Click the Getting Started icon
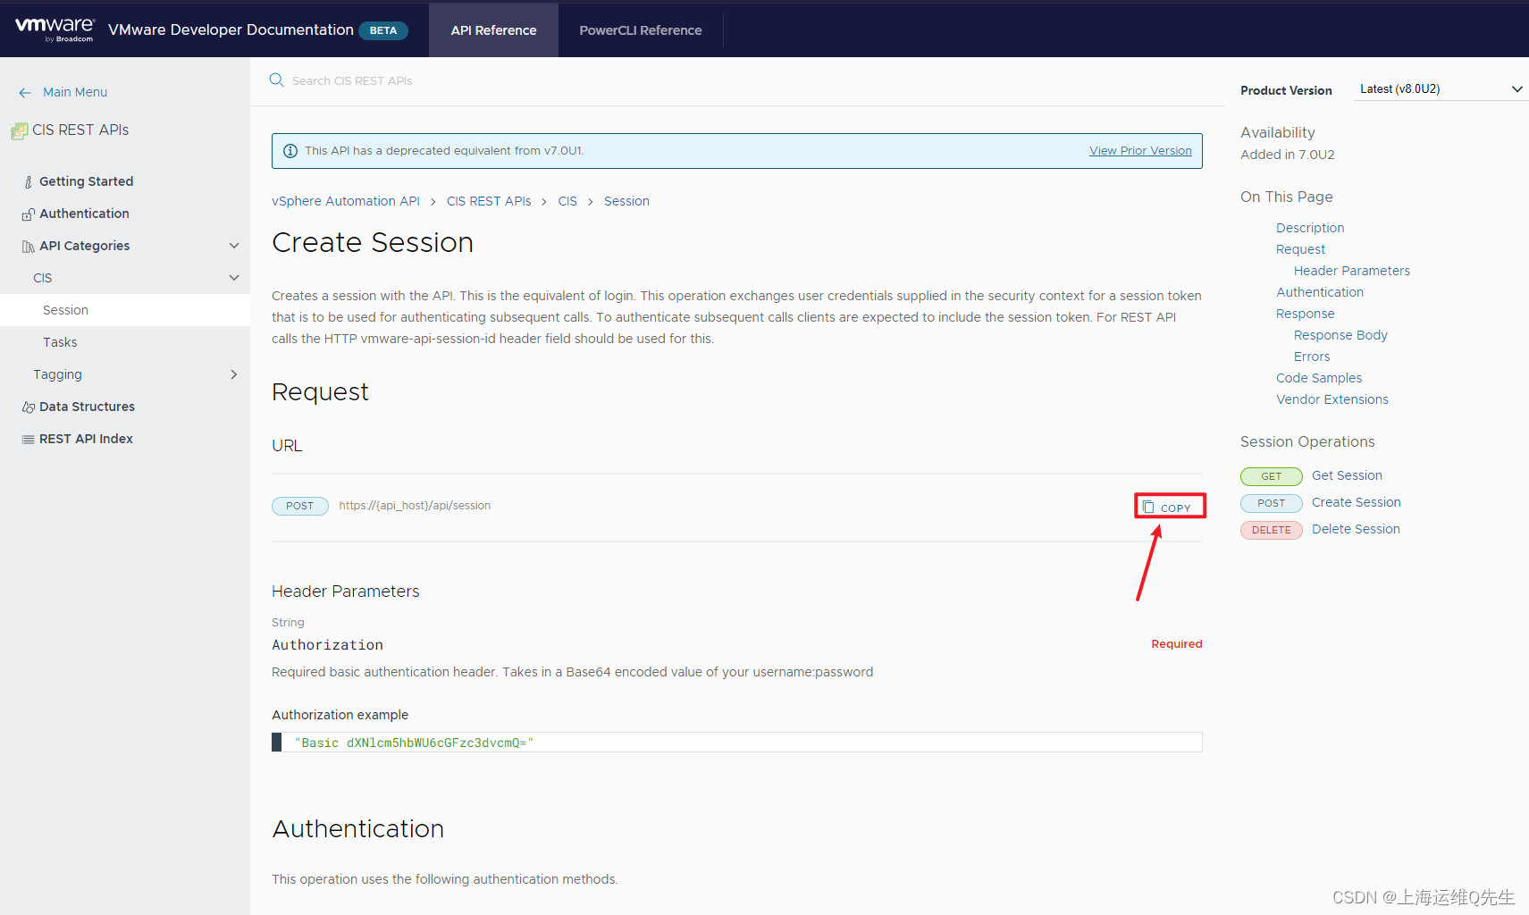This screenshot has width=1529, height=915. [x=29, y=182]
